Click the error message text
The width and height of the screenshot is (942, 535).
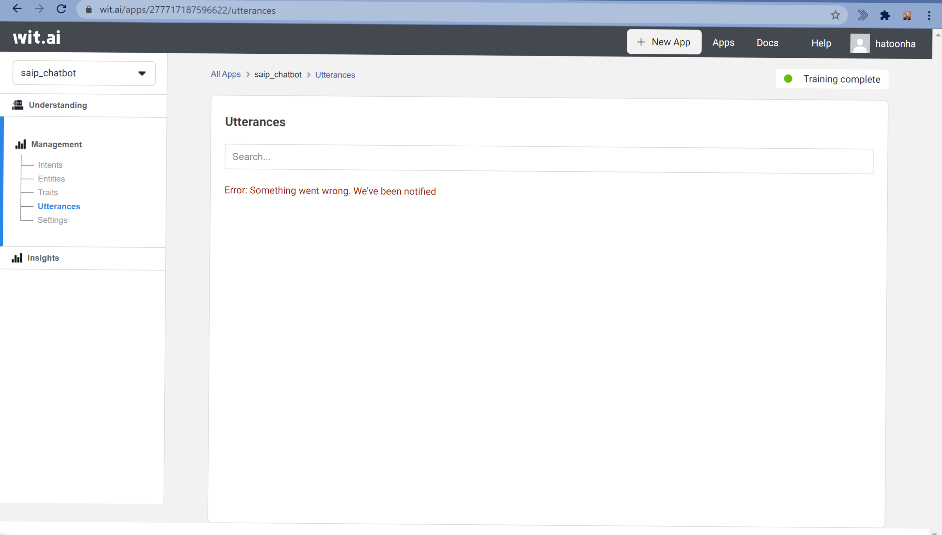click(x=330, y=191)
